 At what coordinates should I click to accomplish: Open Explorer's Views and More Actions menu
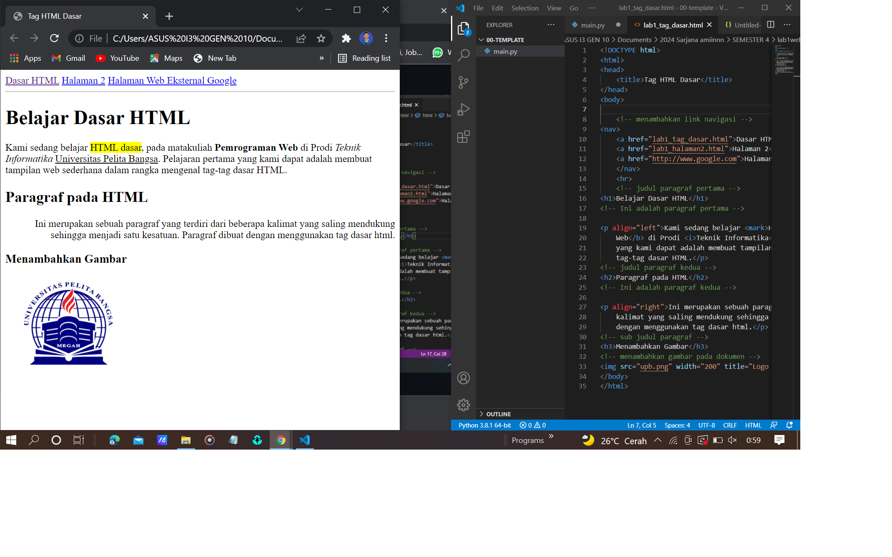551,25
